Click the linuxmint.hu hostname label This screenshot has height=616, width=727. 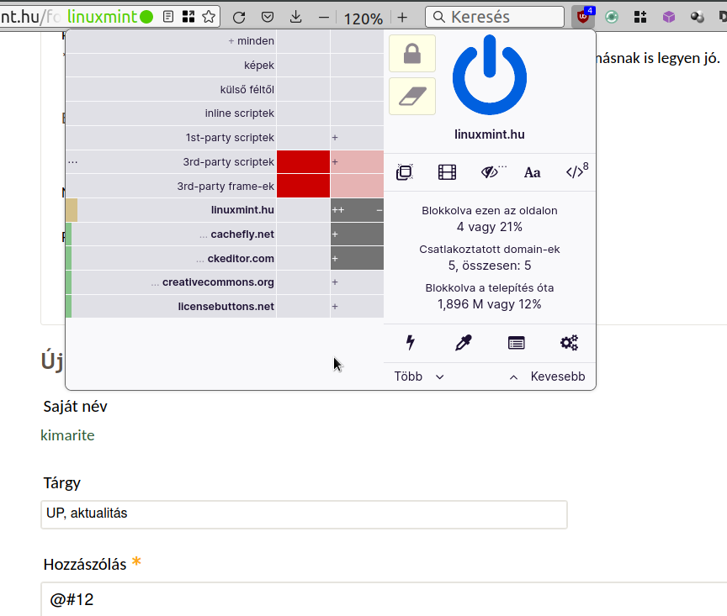click(x=490, y=134)
